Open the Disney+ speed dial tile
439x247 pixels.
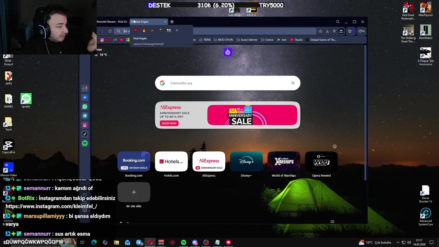246,161
